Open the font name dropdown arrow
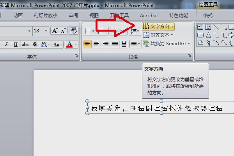 [x=29, y=31]
